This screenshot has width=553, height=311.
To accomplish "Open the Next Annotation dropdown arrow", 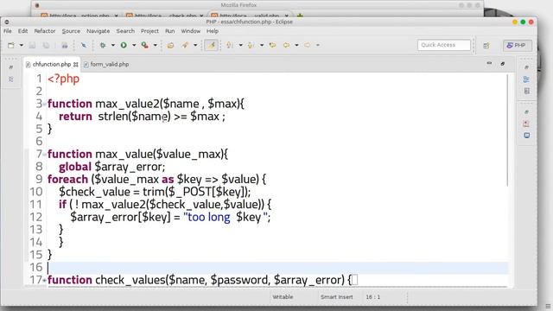I will click(x=240, y=45).
